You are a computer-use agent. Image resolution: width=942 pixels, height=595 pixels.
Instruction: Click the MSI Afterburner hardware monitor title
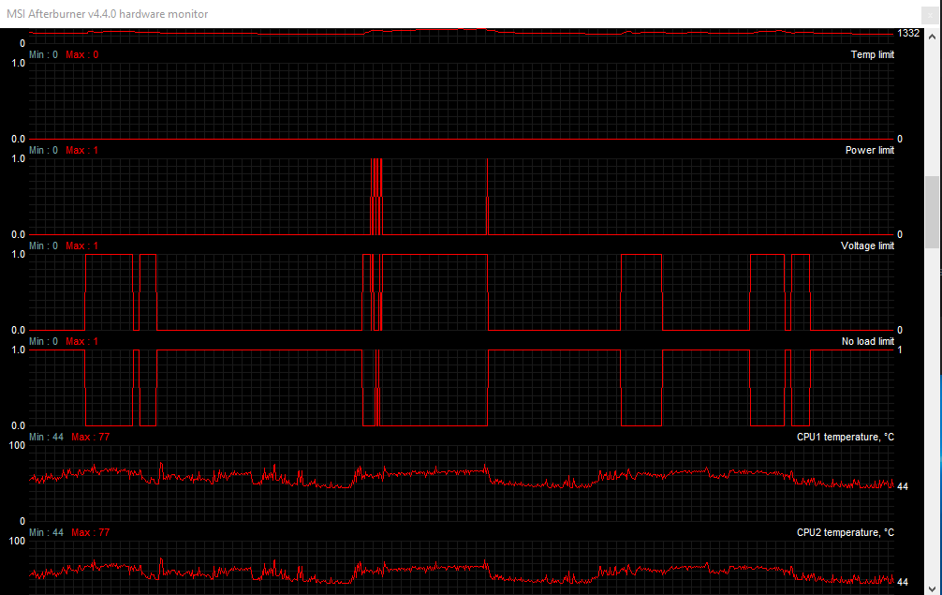pyautogui.click(x=107, y=14)
